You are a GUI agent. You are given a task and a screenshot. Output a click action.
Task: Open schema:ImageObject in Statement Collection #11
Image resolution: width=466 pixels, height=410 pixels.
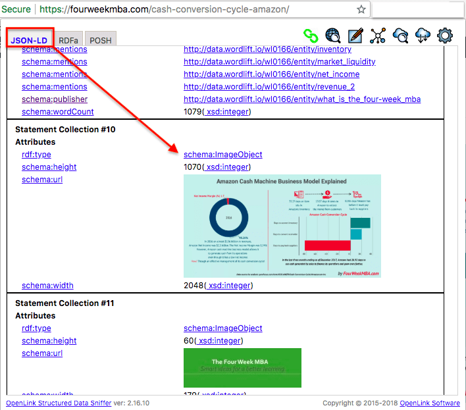223,328
